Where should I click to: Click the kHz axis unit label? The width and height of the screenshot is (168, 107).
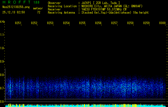(x=2, y=21)
